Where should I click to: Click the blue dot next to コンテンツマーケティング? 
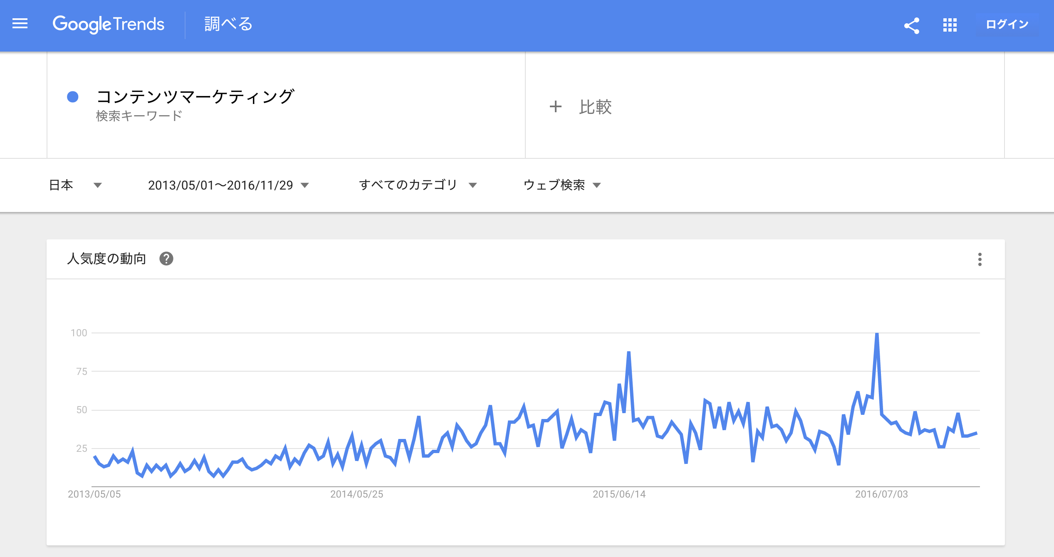click(x=73, y=97)
